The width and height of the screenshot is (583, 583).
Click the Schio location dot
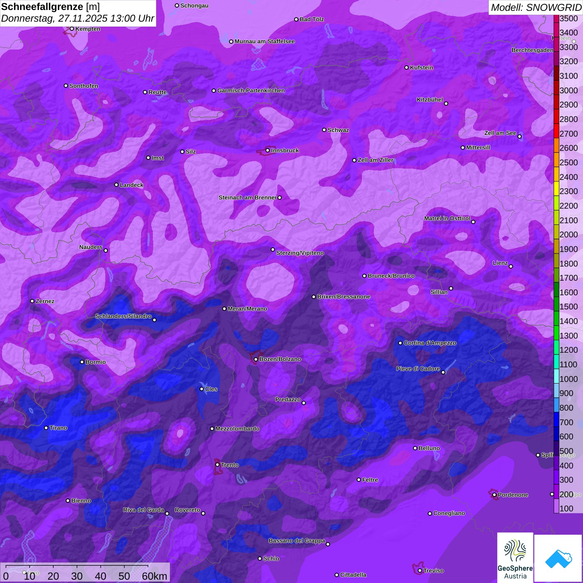pos(260,558)
